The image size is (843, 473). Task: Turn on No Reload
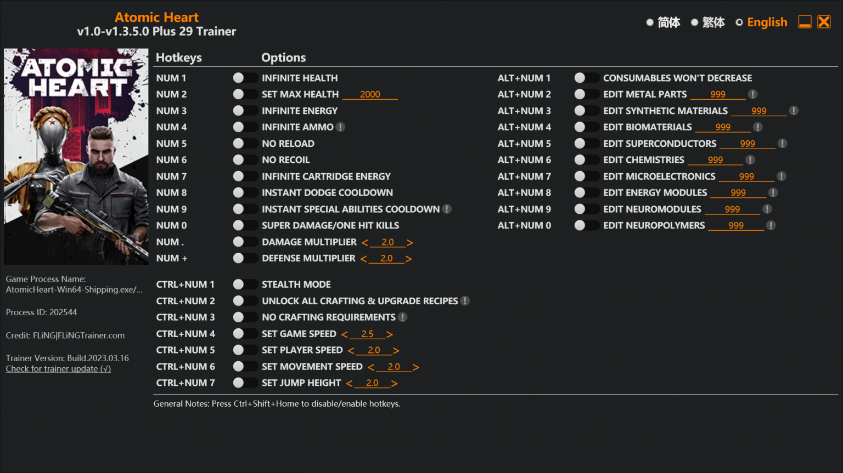(x=245, y=144)
